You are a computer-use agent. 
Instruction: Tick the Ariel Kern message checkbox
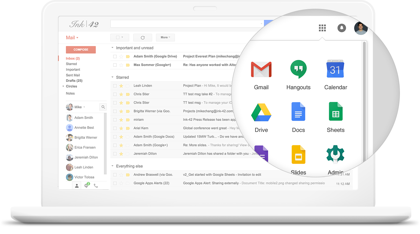115,128
